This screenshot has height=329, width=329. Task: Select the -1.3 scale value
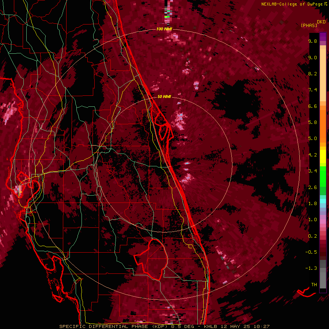coord(311,268)
